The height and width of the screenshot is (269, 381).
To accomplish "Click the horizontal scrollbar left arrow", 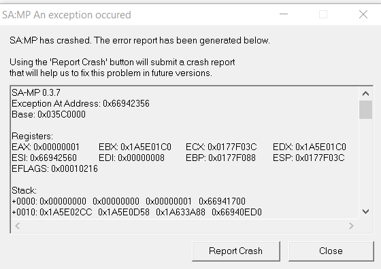I will click(x=18, y=226).
